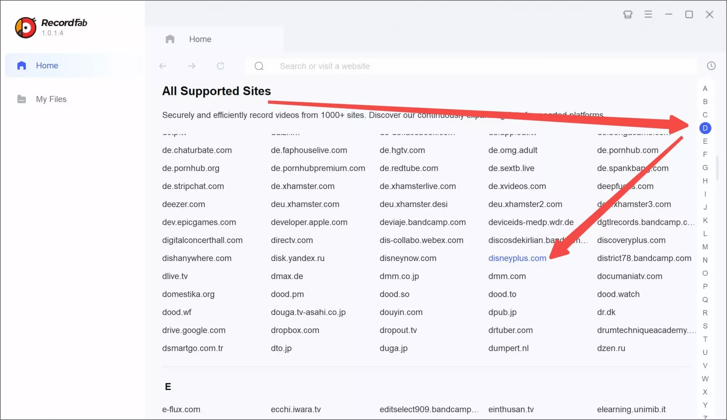Open digitalconcerthall.com link
This screenshot has height=420, width=727.
tap(202, 240)
